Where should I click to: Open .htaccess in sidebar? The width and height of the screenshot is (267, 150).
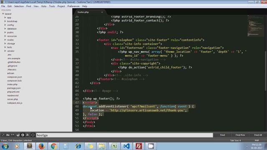pyautogui.click(x=12, y=70)
